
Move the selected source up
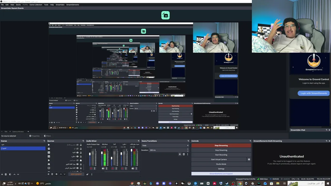point(61,174)
